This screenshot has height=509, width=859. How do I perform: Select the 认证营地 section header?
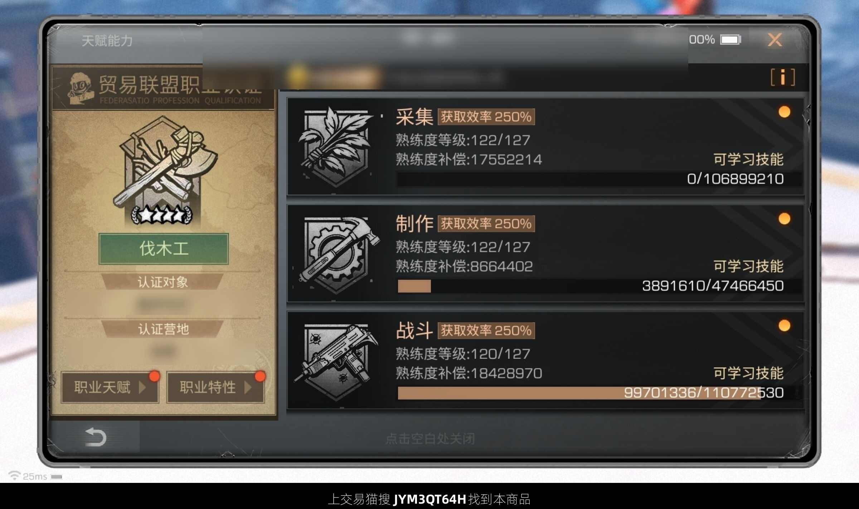(x=163, y=329)
